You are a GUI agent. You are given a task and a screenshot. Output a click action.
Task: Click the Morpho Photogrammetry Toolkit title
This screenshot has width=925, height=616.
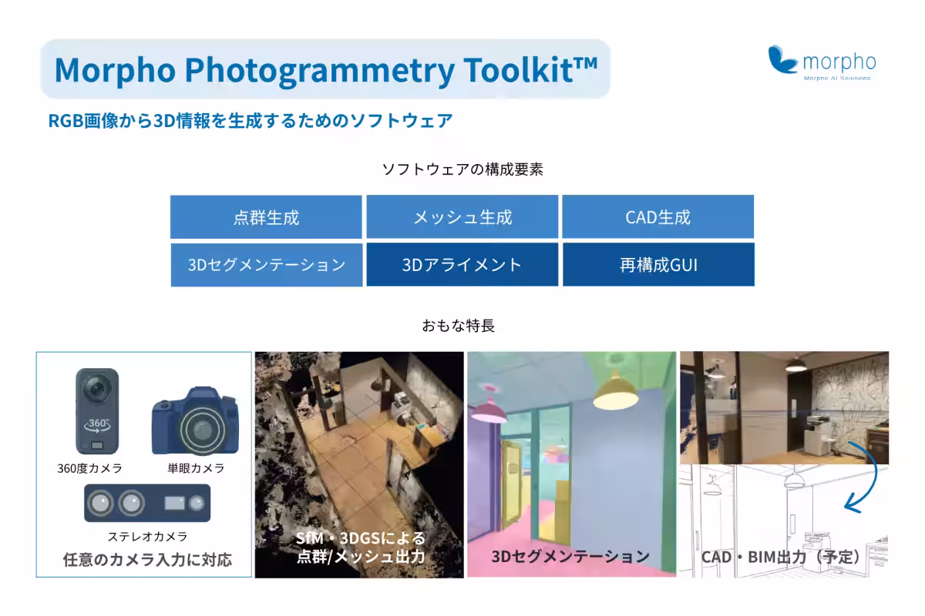(x=326, y=70)
